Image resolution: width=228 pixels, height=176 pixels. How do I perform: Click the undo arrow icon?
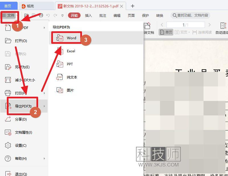click(48, 15)
